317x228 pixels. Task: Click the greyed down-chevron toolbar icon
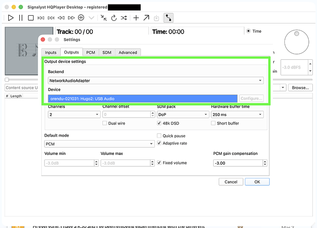click(91, 18)
